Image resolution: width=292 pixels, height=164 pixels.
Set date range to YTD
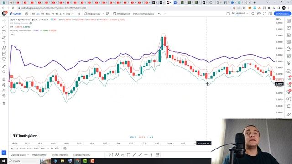point(42,149)
